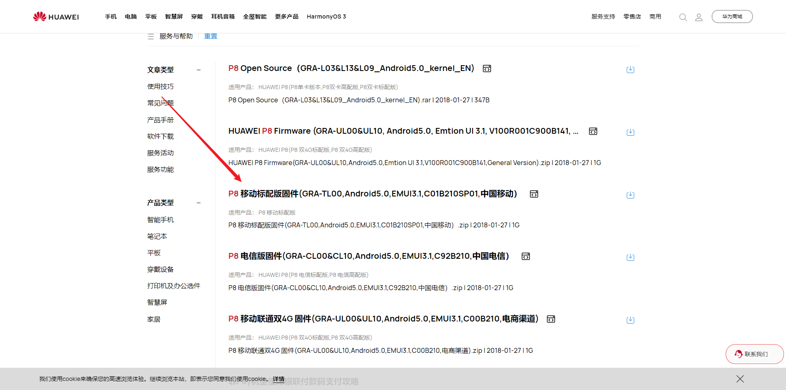Click the 服务与帮助 list icon
786x390 pixels.
[151, 36]
